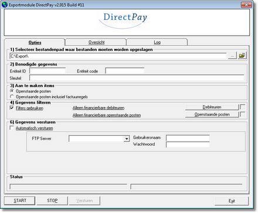Switch to the Overzicht tab
This screenshot has width=258, height=213.
96,42
